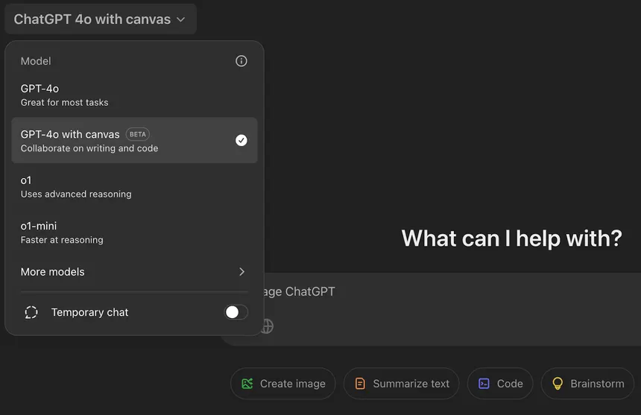Image resolution: width=641 pixels, height=415 pixels.
Task: Click the BETA badge next to canvas
Action: tap(138, 134)
